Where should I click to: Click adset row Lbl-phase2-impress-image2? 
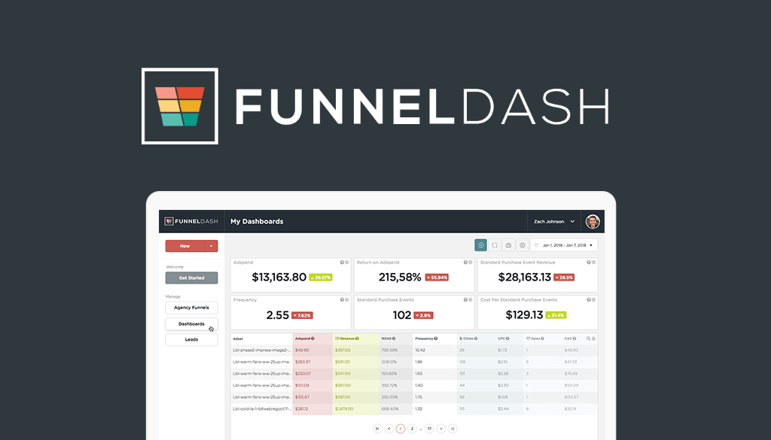(261, 350)
